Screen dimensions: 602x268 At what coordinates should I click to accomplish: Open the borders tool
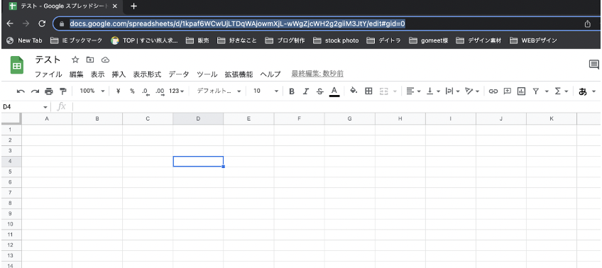368,91
